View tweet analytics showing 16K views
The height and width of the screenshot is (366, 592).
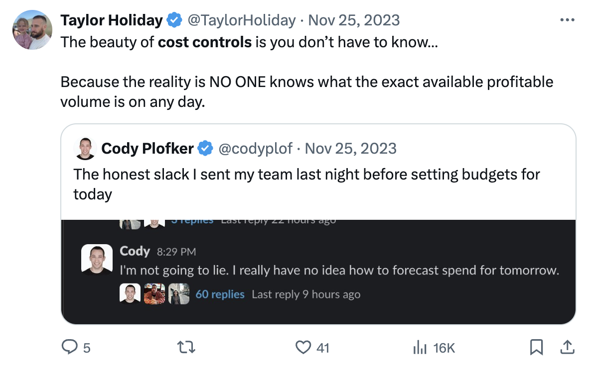coord(434,348)
